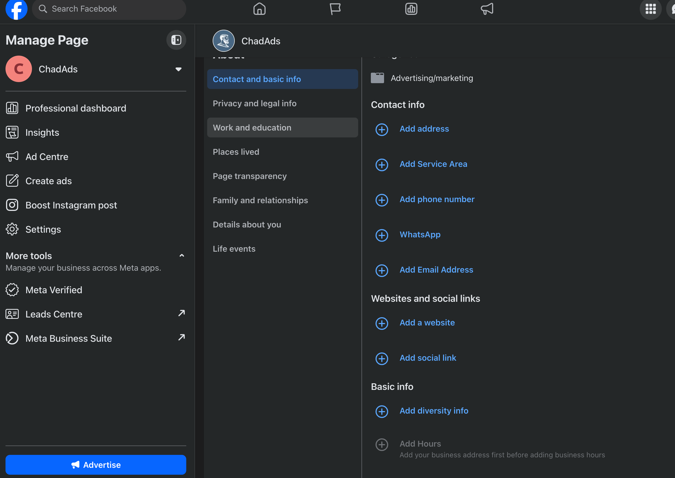Collapse the Manage Page sidebar

tap(176, 40)
